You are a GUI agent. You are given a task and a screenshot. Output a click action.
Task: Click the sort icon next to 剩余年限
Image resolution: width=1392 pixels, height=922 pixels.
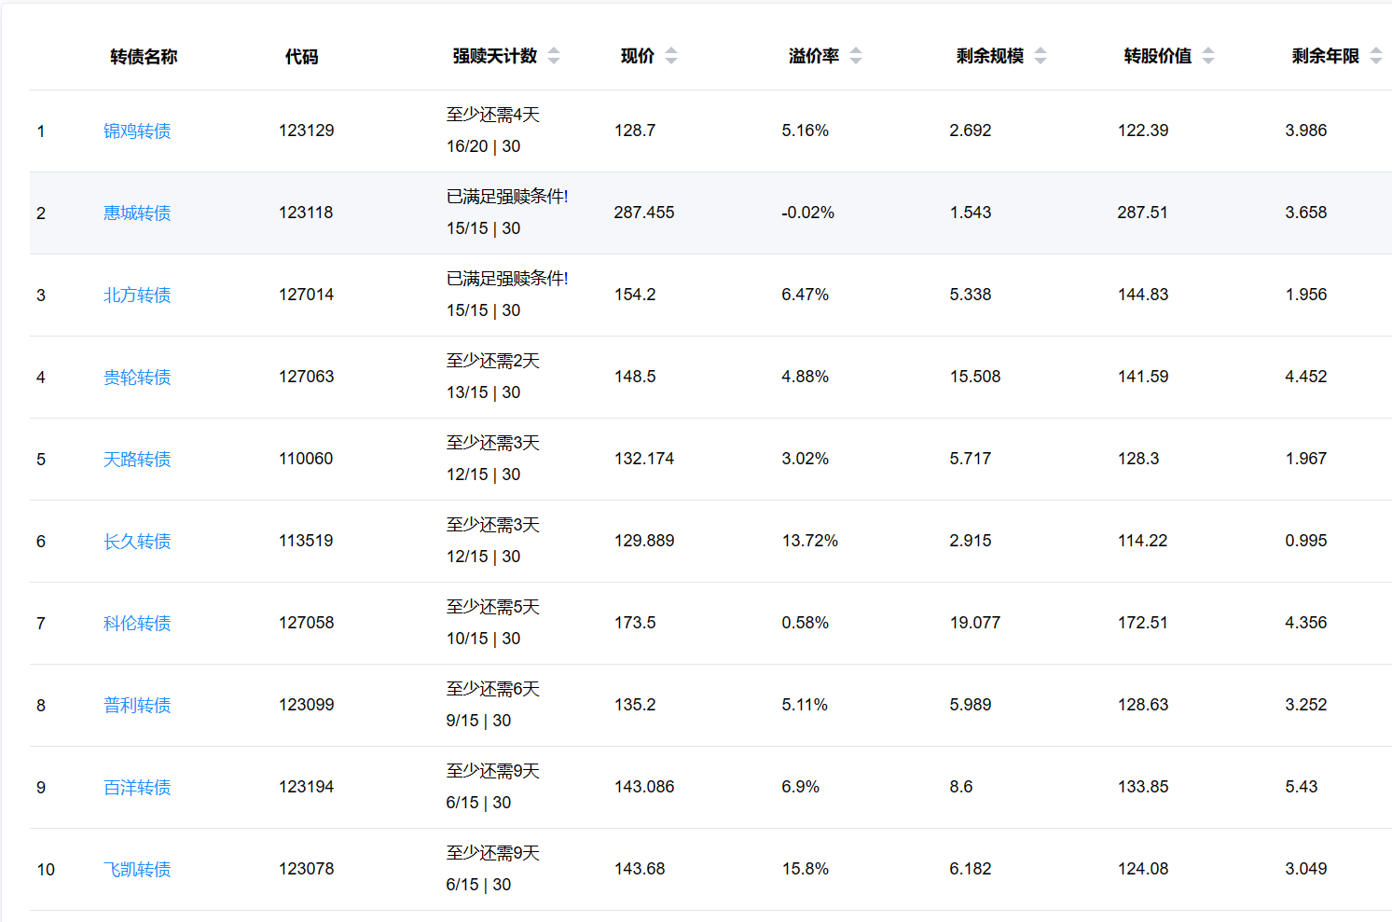pyautogui.click(x=1376, y=56)
